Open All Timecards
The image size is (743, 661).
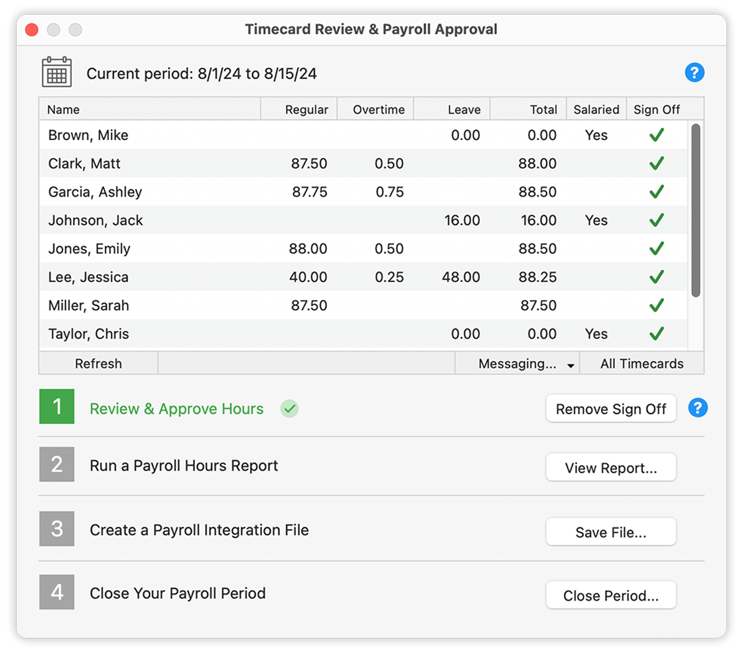point(642,364)
